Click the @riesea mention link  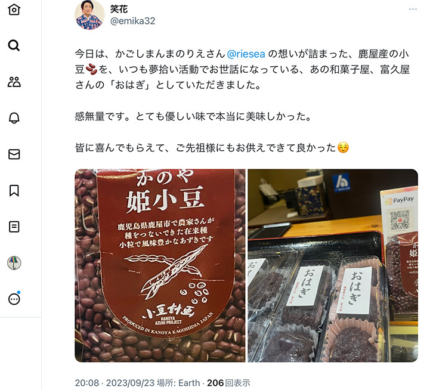click(x=246, y=54)
